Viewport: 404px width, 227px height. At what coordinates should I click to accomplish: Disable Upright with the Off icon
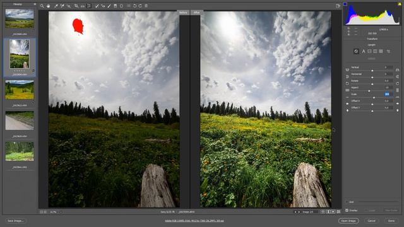[356, 51]
